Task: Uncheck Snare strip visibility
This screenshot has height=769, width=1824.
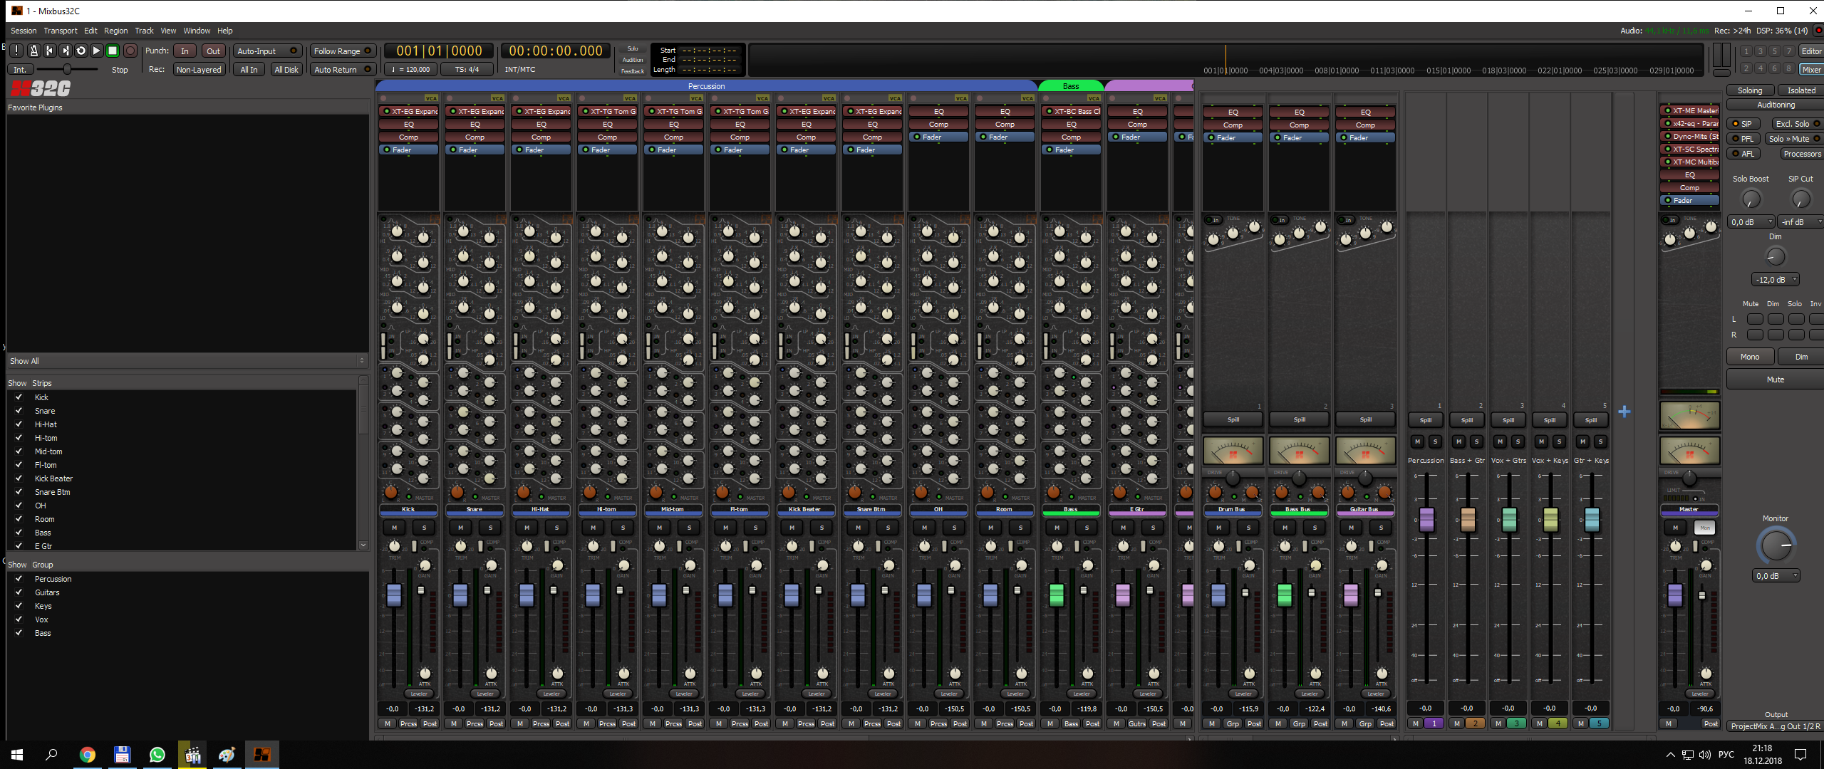Action: tap(19, 411)
